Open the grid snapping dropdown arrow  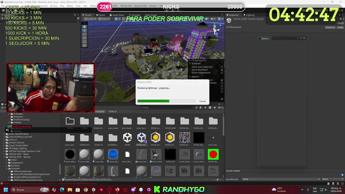pyautogui.click(x=120, y=19)
